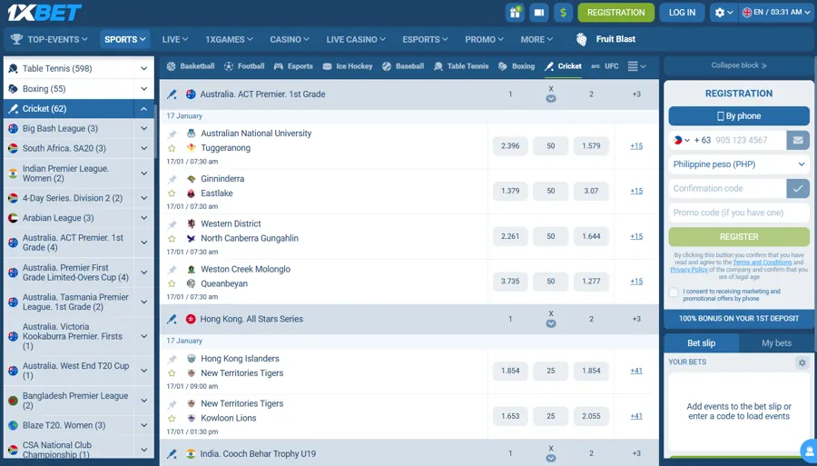Viewport: 817px width, 466px height.
Task: Favorite the Tuggeranong match with star
Action: point(172,148)
